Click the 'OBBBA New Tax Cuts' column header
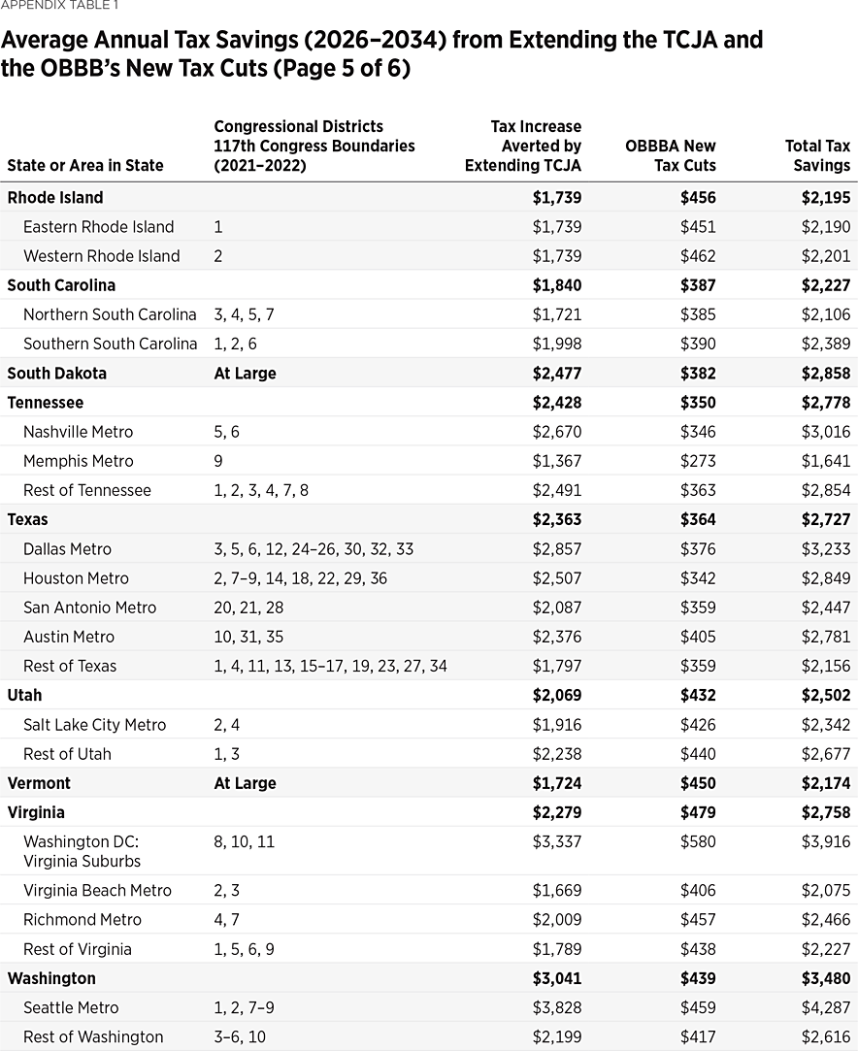 (671, 155)
